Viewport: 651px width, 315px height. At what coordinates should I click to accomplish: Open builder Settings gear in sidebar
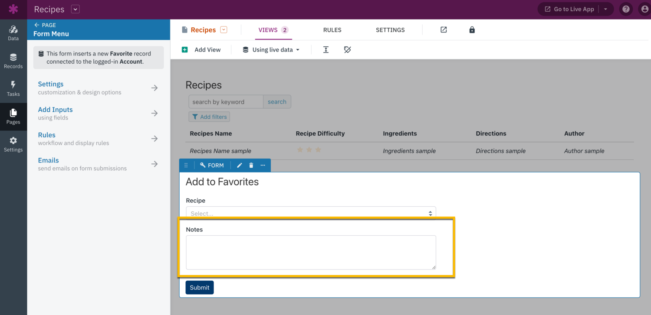point(13,144)
